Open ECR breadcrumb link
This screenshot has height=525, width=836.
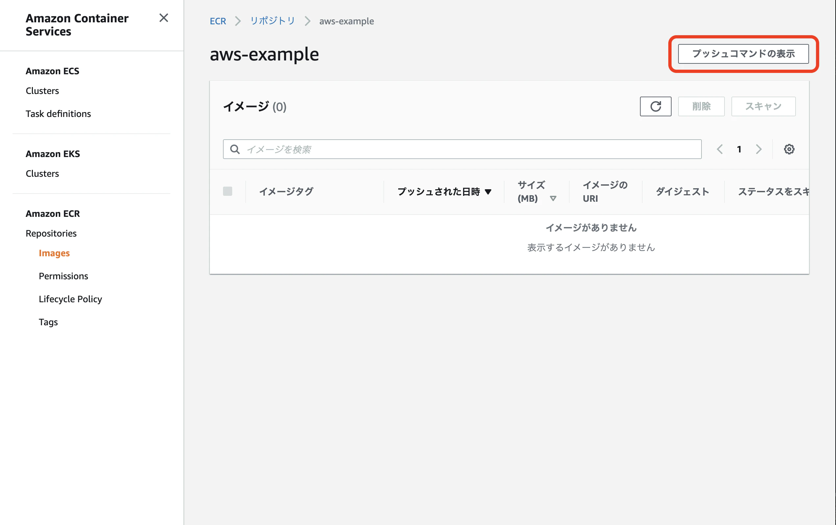pos(218,21)
